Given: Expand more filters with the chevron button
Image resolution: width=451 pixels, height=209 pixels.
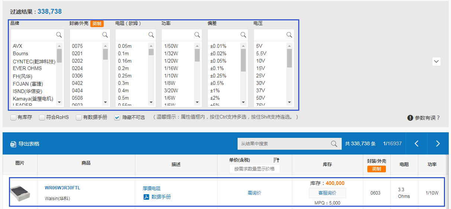Looking at the screenshot, I should coord(436,62).
